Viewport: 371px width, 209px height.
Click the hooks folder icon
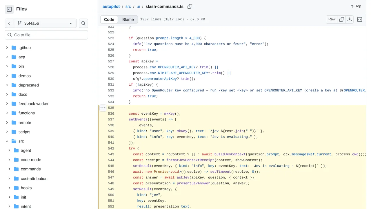coord(16,188)
